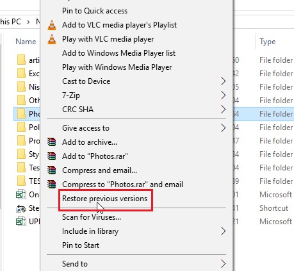Expand the arrow beside Give access to
This screenshot has width=294, height=271.
point(223,128)
